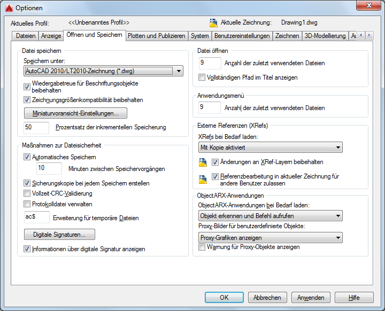Click the drawing icon beside XRef-Layern option

(x=203, y=162)
